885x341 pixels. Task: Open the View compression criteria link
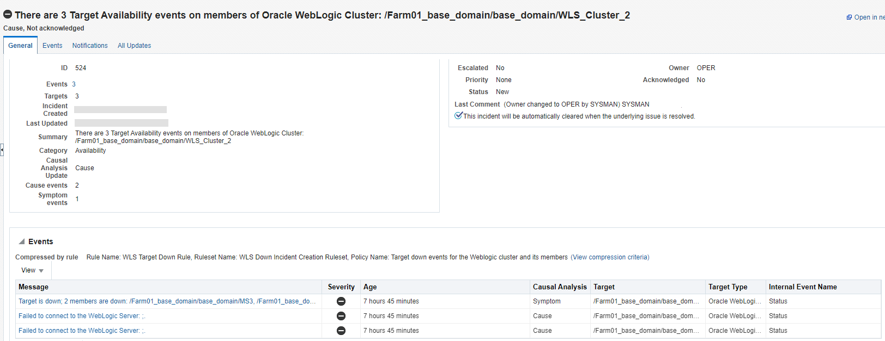coord(610,257)
